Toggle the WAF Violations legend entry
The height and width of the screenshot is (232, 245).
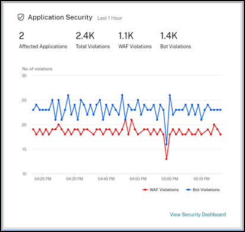pos(161,190)
